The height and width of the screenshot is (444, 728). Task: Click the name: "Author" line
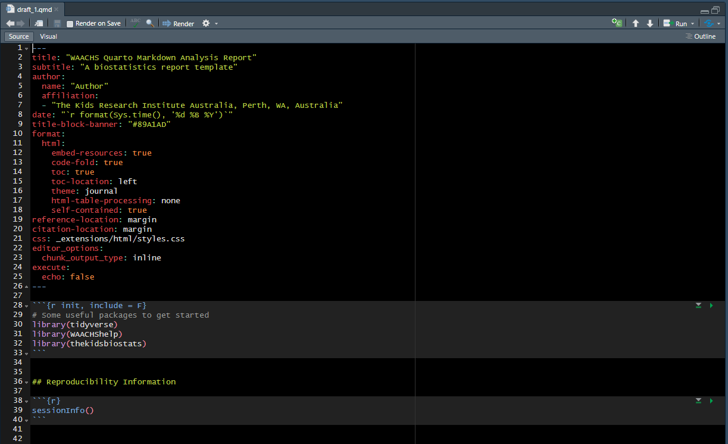coord(75,86)
